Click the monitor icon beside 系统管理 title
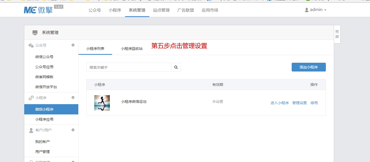370x162 pixels. (35, 33)
